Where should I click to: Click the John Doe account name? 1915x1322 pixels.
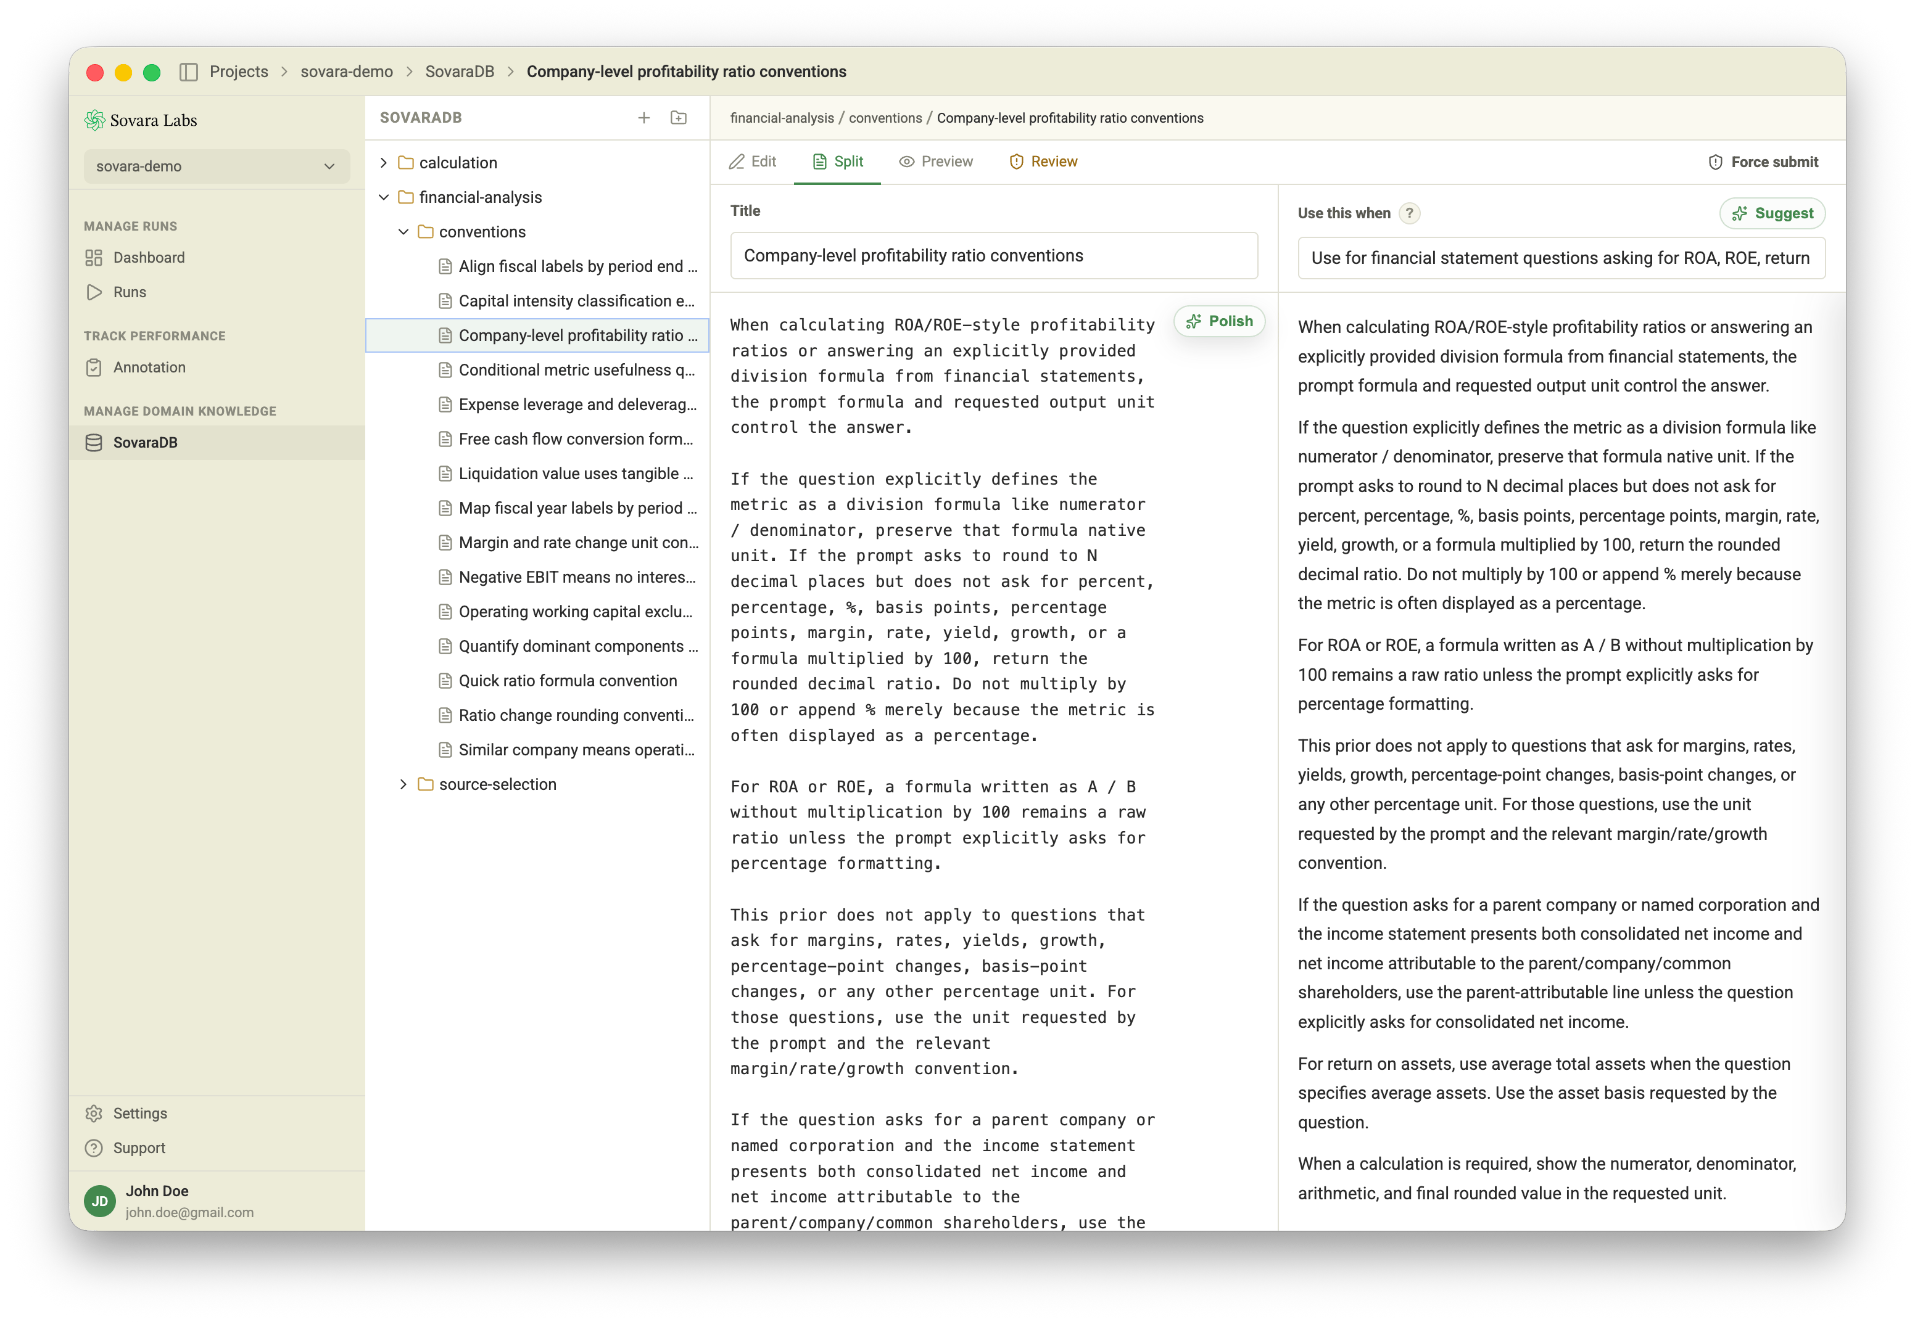coord(157,1191)
